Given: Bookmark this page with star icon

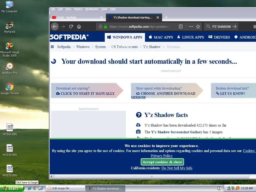Looking at the screenshot, I should click(x=198, y=26).
